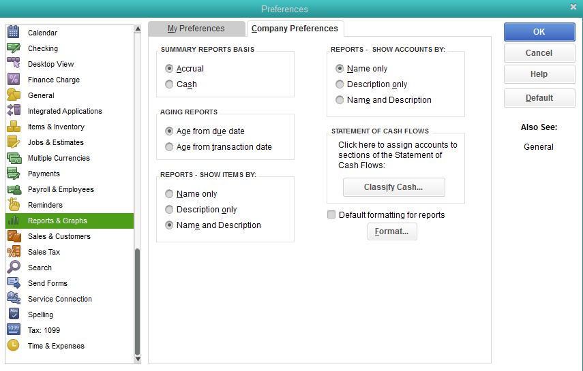Image resolution: width=583 pixels, height=371 pixels.
Task: Select Spelling text entry
Action: pyautogui.click(x=40, y=314)
